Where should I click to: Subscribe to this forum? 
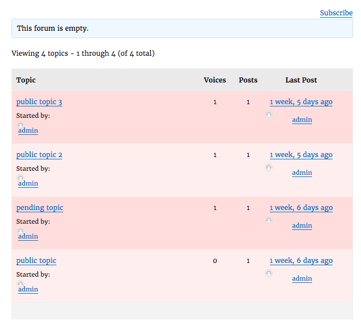336,13
